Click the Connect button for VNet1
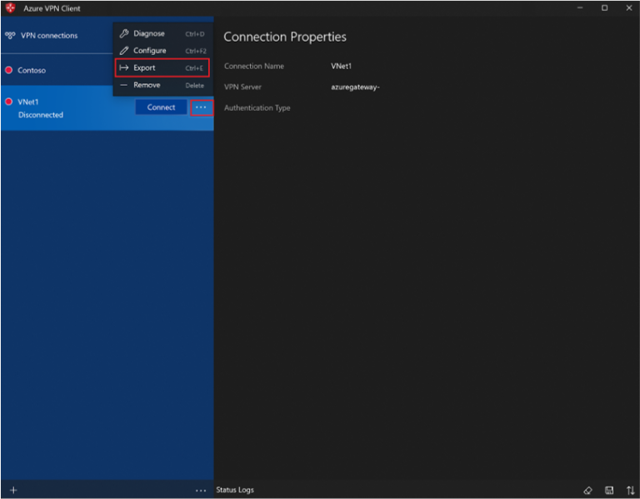 pyautogui.click(x=161, y=107)
